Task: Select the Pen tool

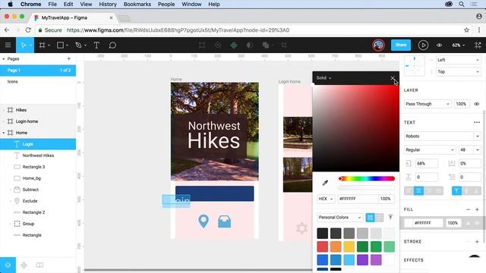Action: point(78,45)
